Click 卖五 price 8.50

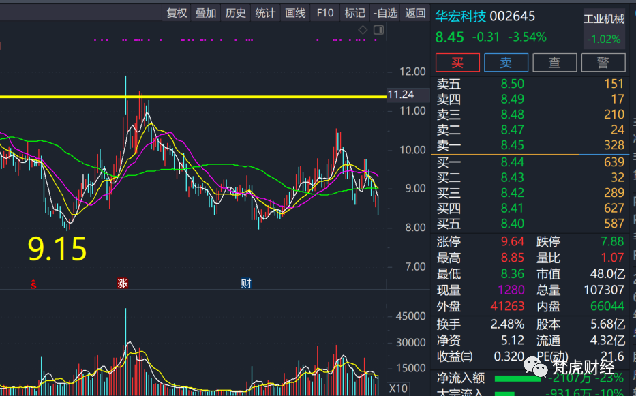[x=513, y=84]
